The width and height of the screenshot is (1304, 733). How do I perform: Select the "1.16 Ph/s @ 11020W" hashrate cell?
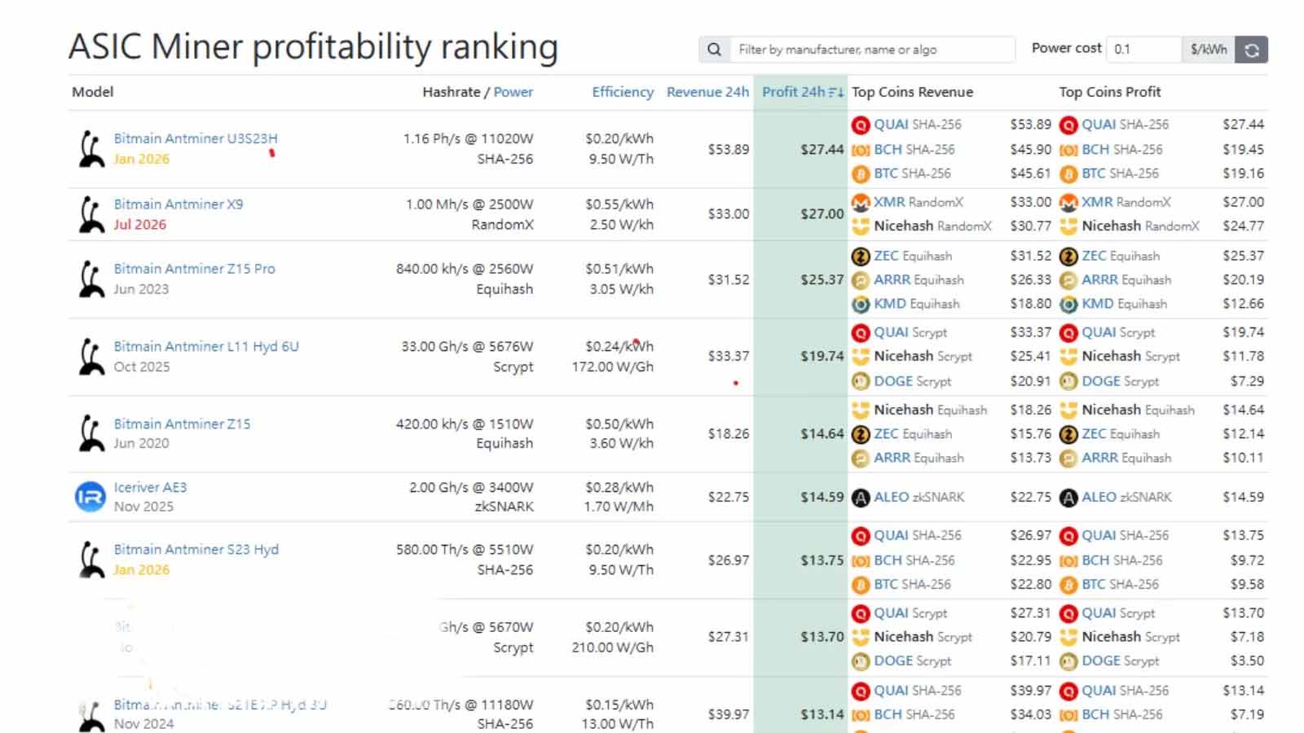coord(469,138)
